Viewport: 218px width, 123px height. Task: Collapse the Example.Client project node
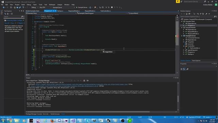pyautogui.click(x=182, y=22)
